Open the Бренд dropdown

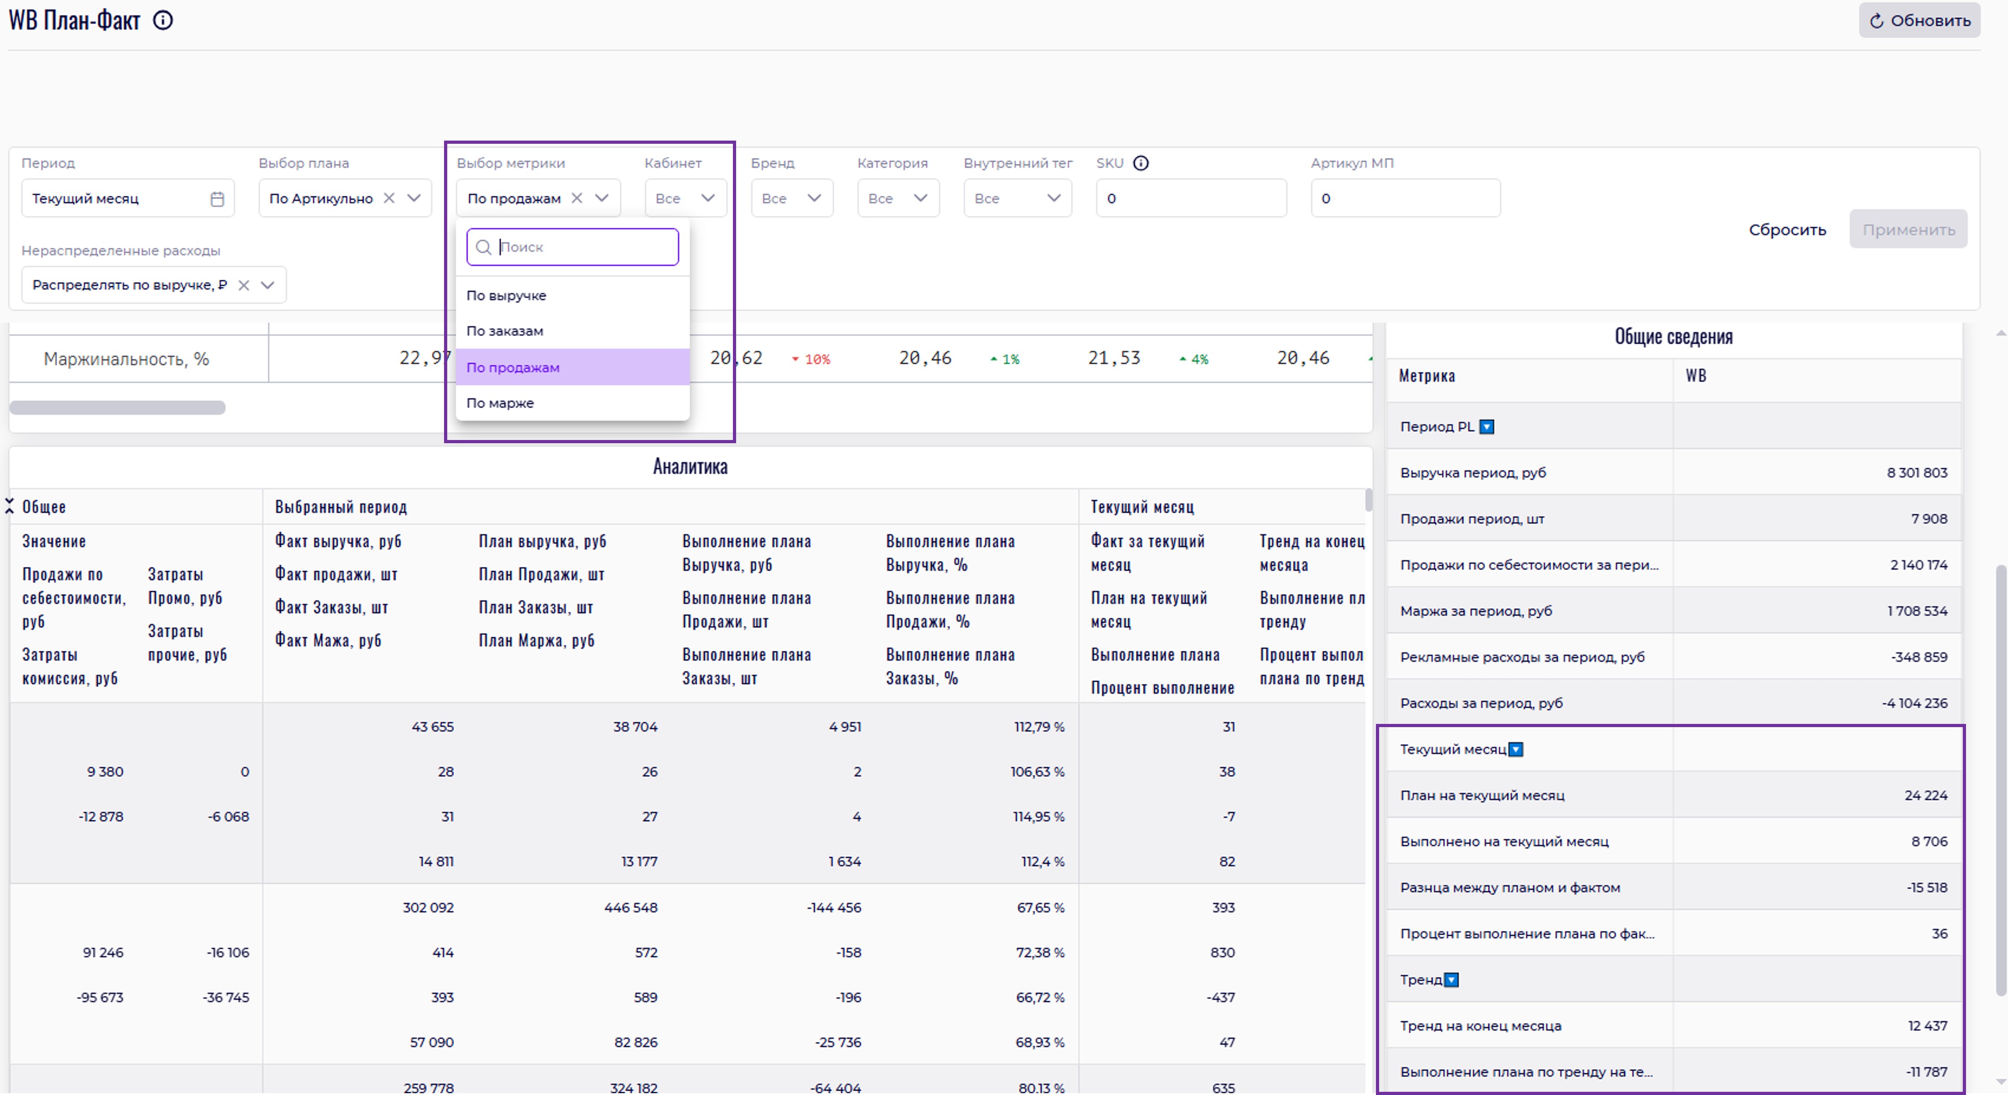(x=792, y=198)
